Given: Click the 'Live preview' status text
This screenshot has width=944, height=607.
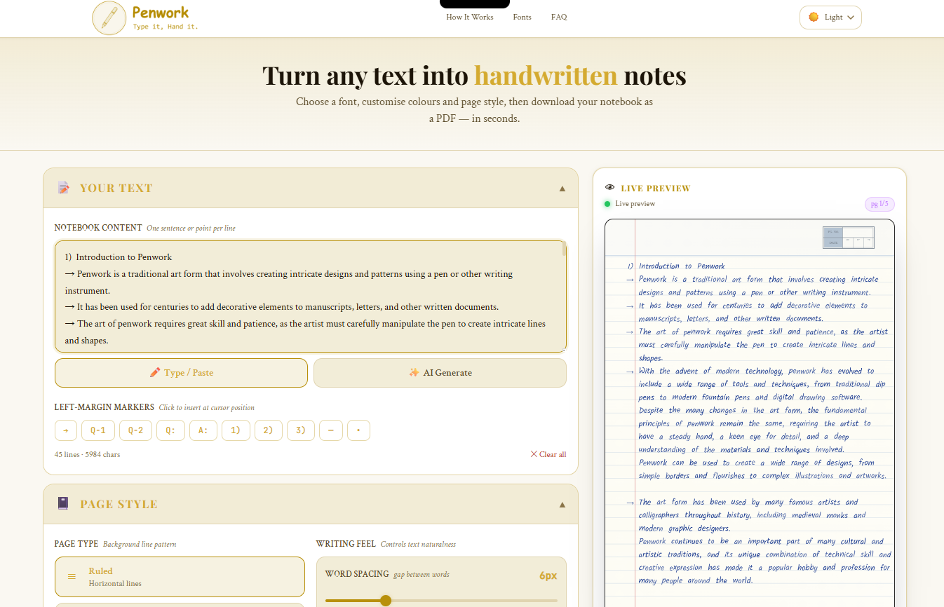Looking at the screenshot, I should tap(635, 204).
